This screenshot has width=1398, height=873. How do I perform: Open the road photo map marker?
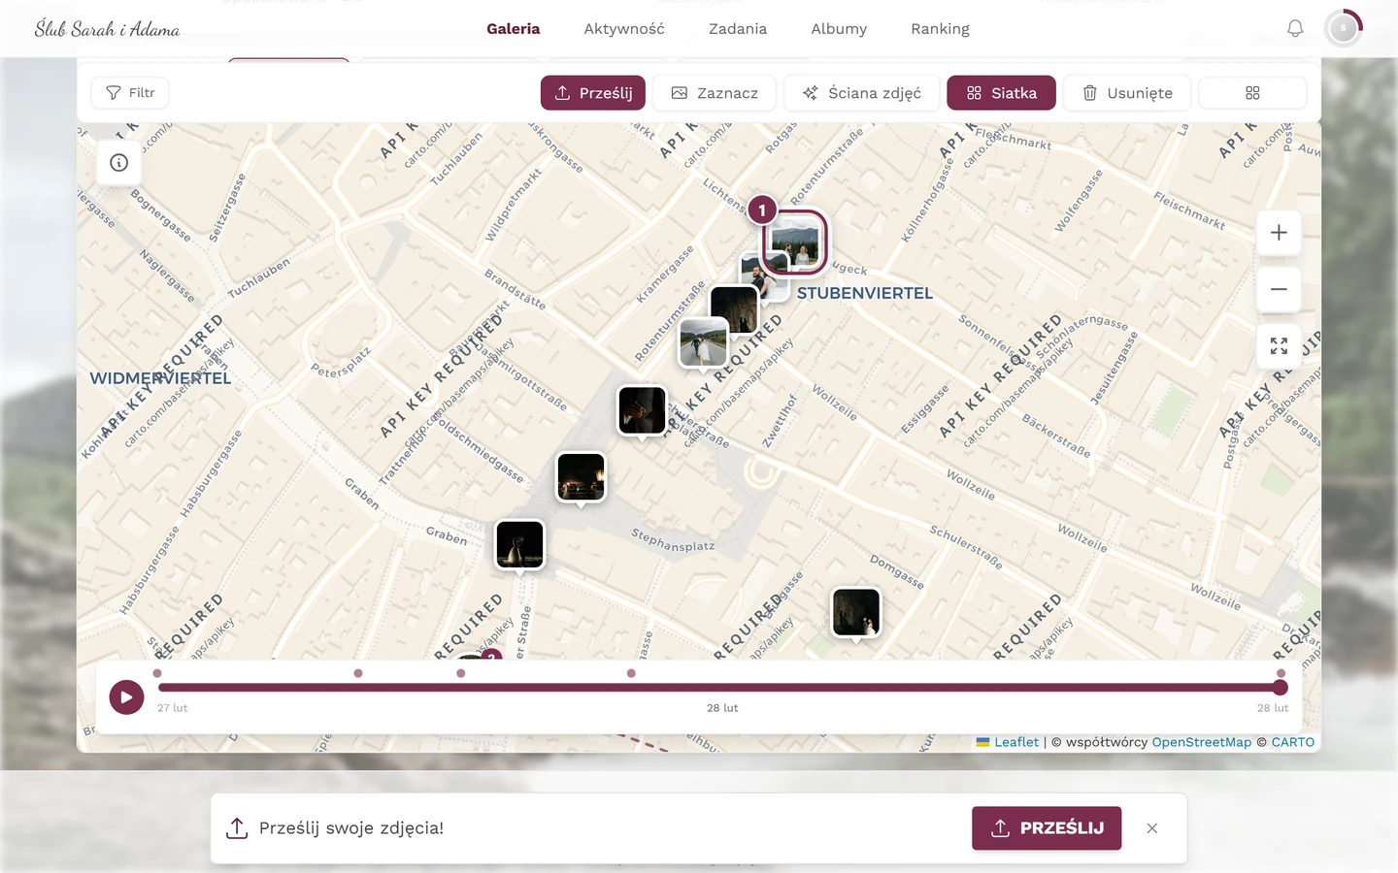tap(703, 342)
